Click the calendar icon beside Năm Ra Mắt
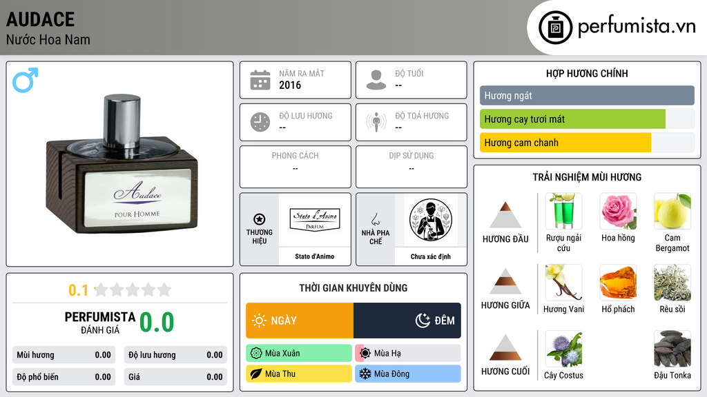The image size is (707, 397). [x=260, y=80]
